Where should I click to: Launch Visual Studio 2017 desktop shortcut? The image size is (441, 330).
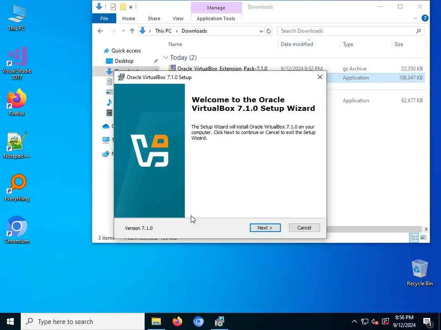(x=17, y=64)
